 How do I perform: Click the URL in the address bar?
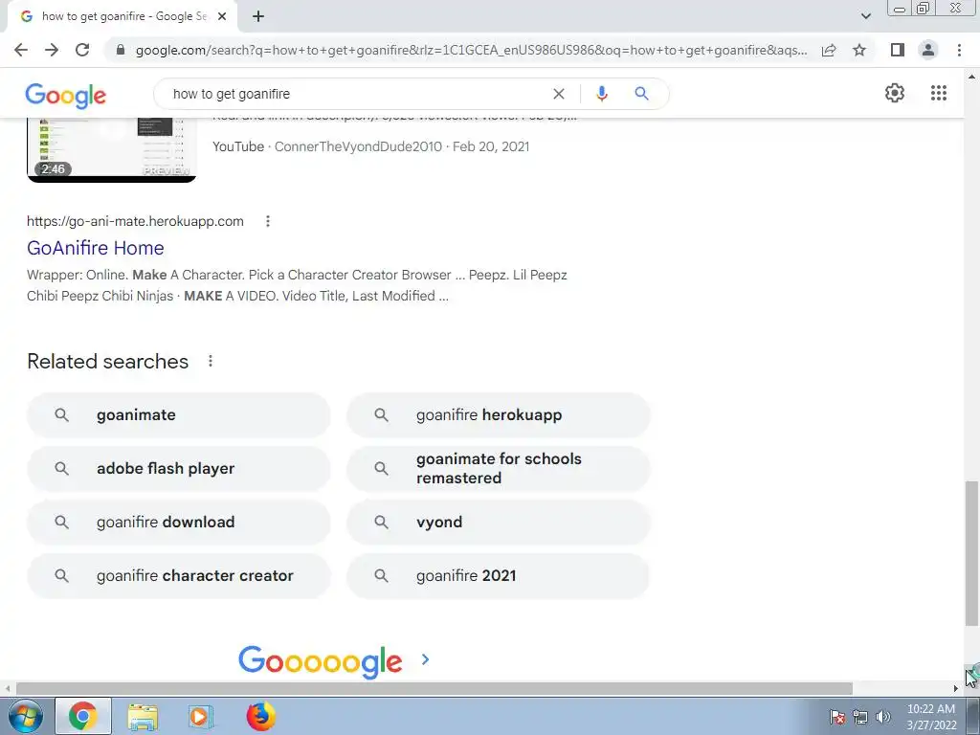[x=471, y=50]
